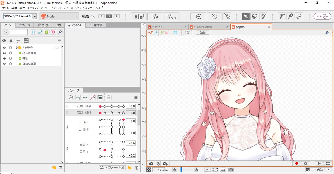Open manual mesh edit tool
Image resolution: width=334 pixels, height=174 pixels.
(x=155, y=16)
